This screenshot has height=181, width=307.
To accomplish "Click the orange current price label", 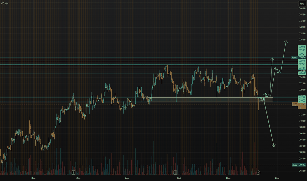I will 299,104.
